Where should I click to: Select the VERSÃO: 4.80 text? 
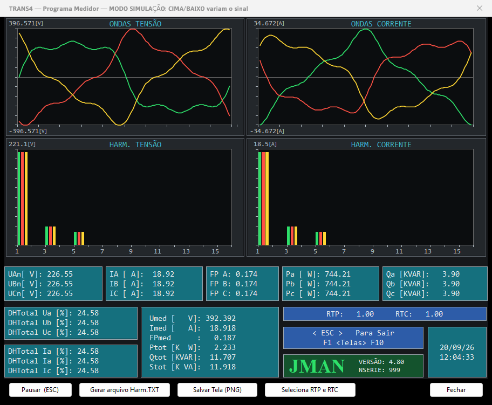pos(381,362)
